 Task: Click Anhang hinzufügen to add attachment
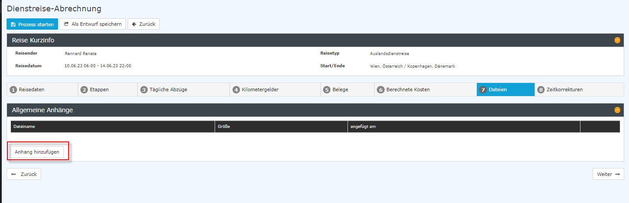37,152
